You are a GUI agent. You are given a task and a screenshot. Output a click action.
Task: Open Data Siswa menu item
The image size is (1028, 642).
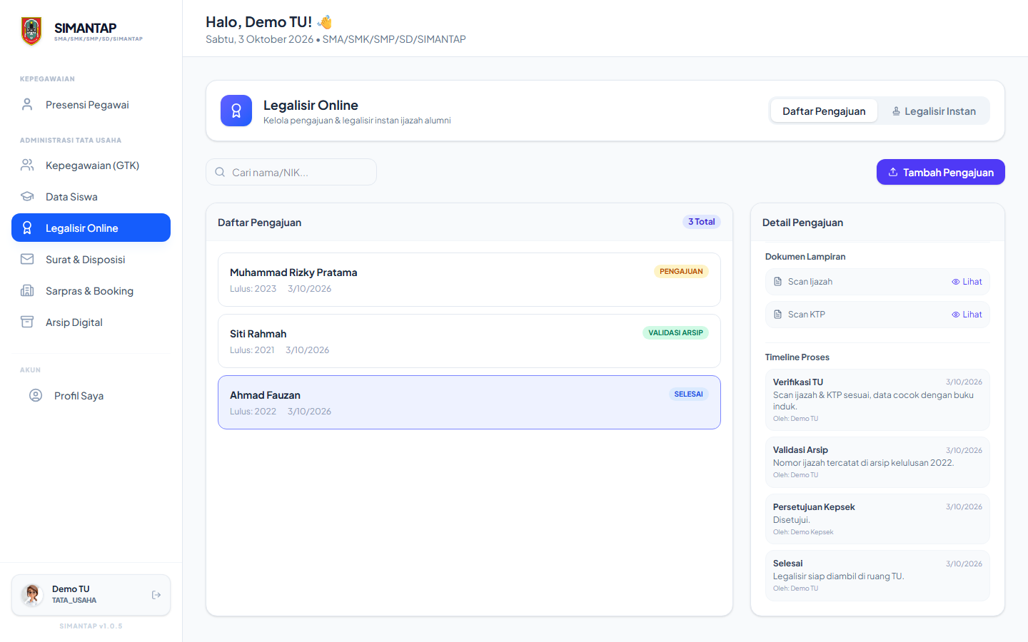[x=91, y=197]
